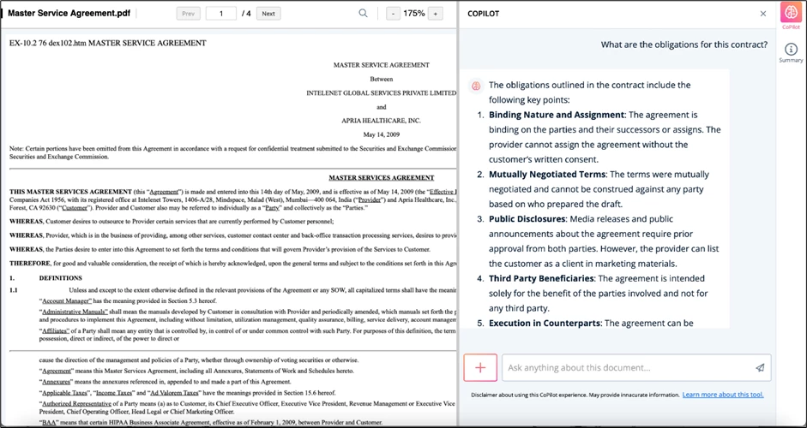Click 'Binding Nature and Assignment' heading
Screen dimensions: 807x428
click(557, 115)
